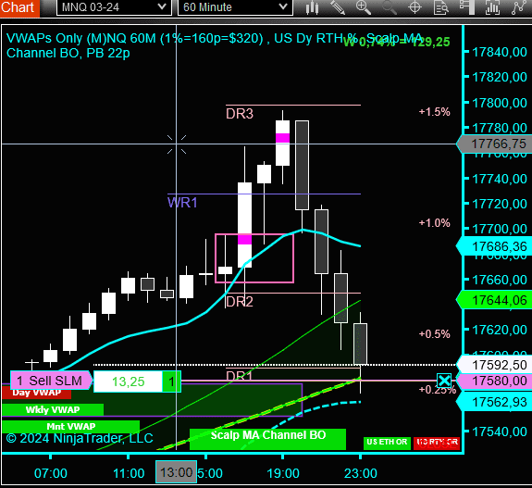Open the data box document icon
Image resolution: width=532 pixels, height=488 pixels.
(440, 7)
